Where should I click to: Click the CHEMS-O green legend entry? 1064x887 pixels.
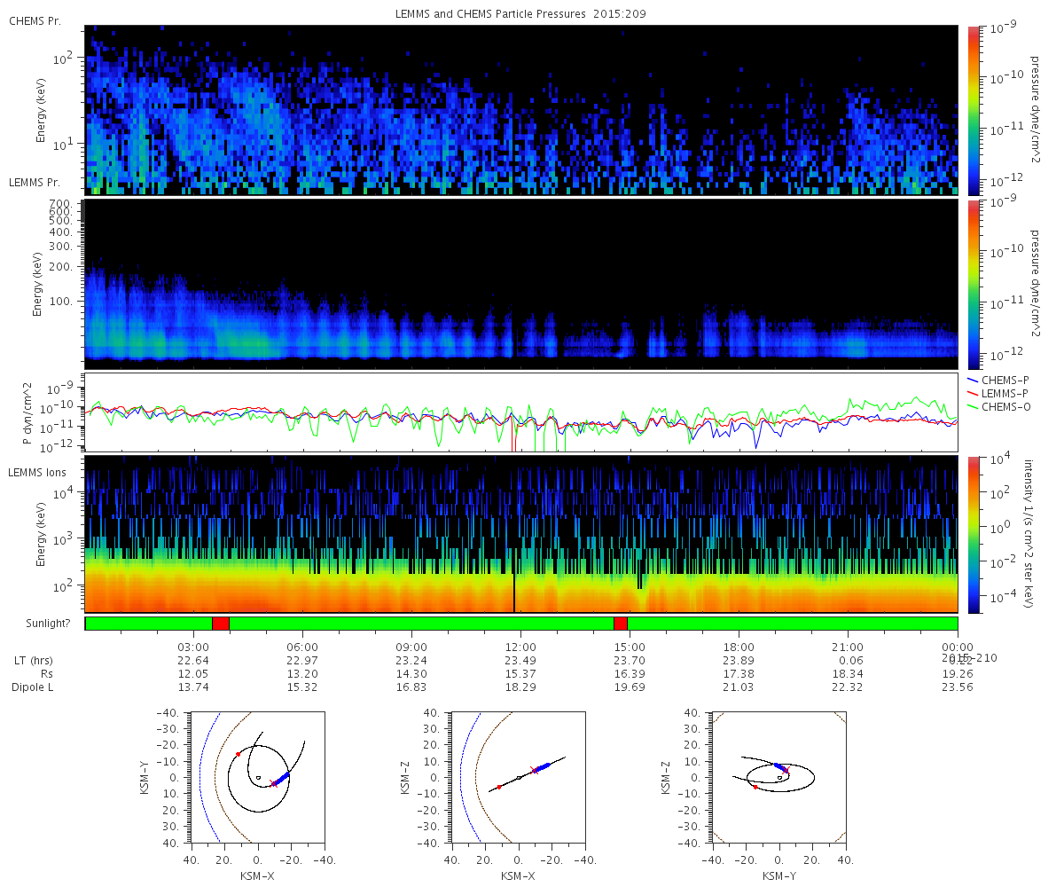[x=999, y=406]
